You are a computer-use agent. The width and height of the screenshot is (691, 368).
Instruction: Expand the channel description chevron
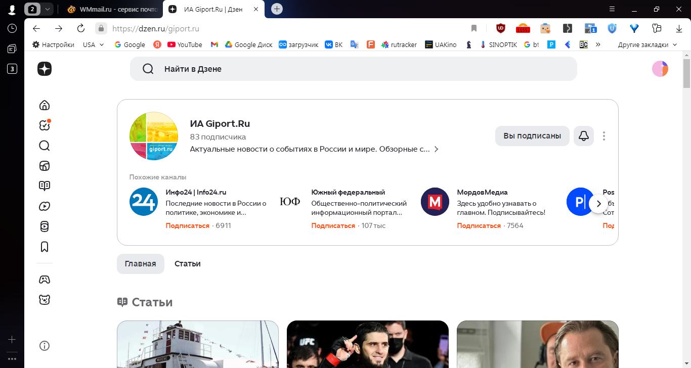tap(436, 149)
